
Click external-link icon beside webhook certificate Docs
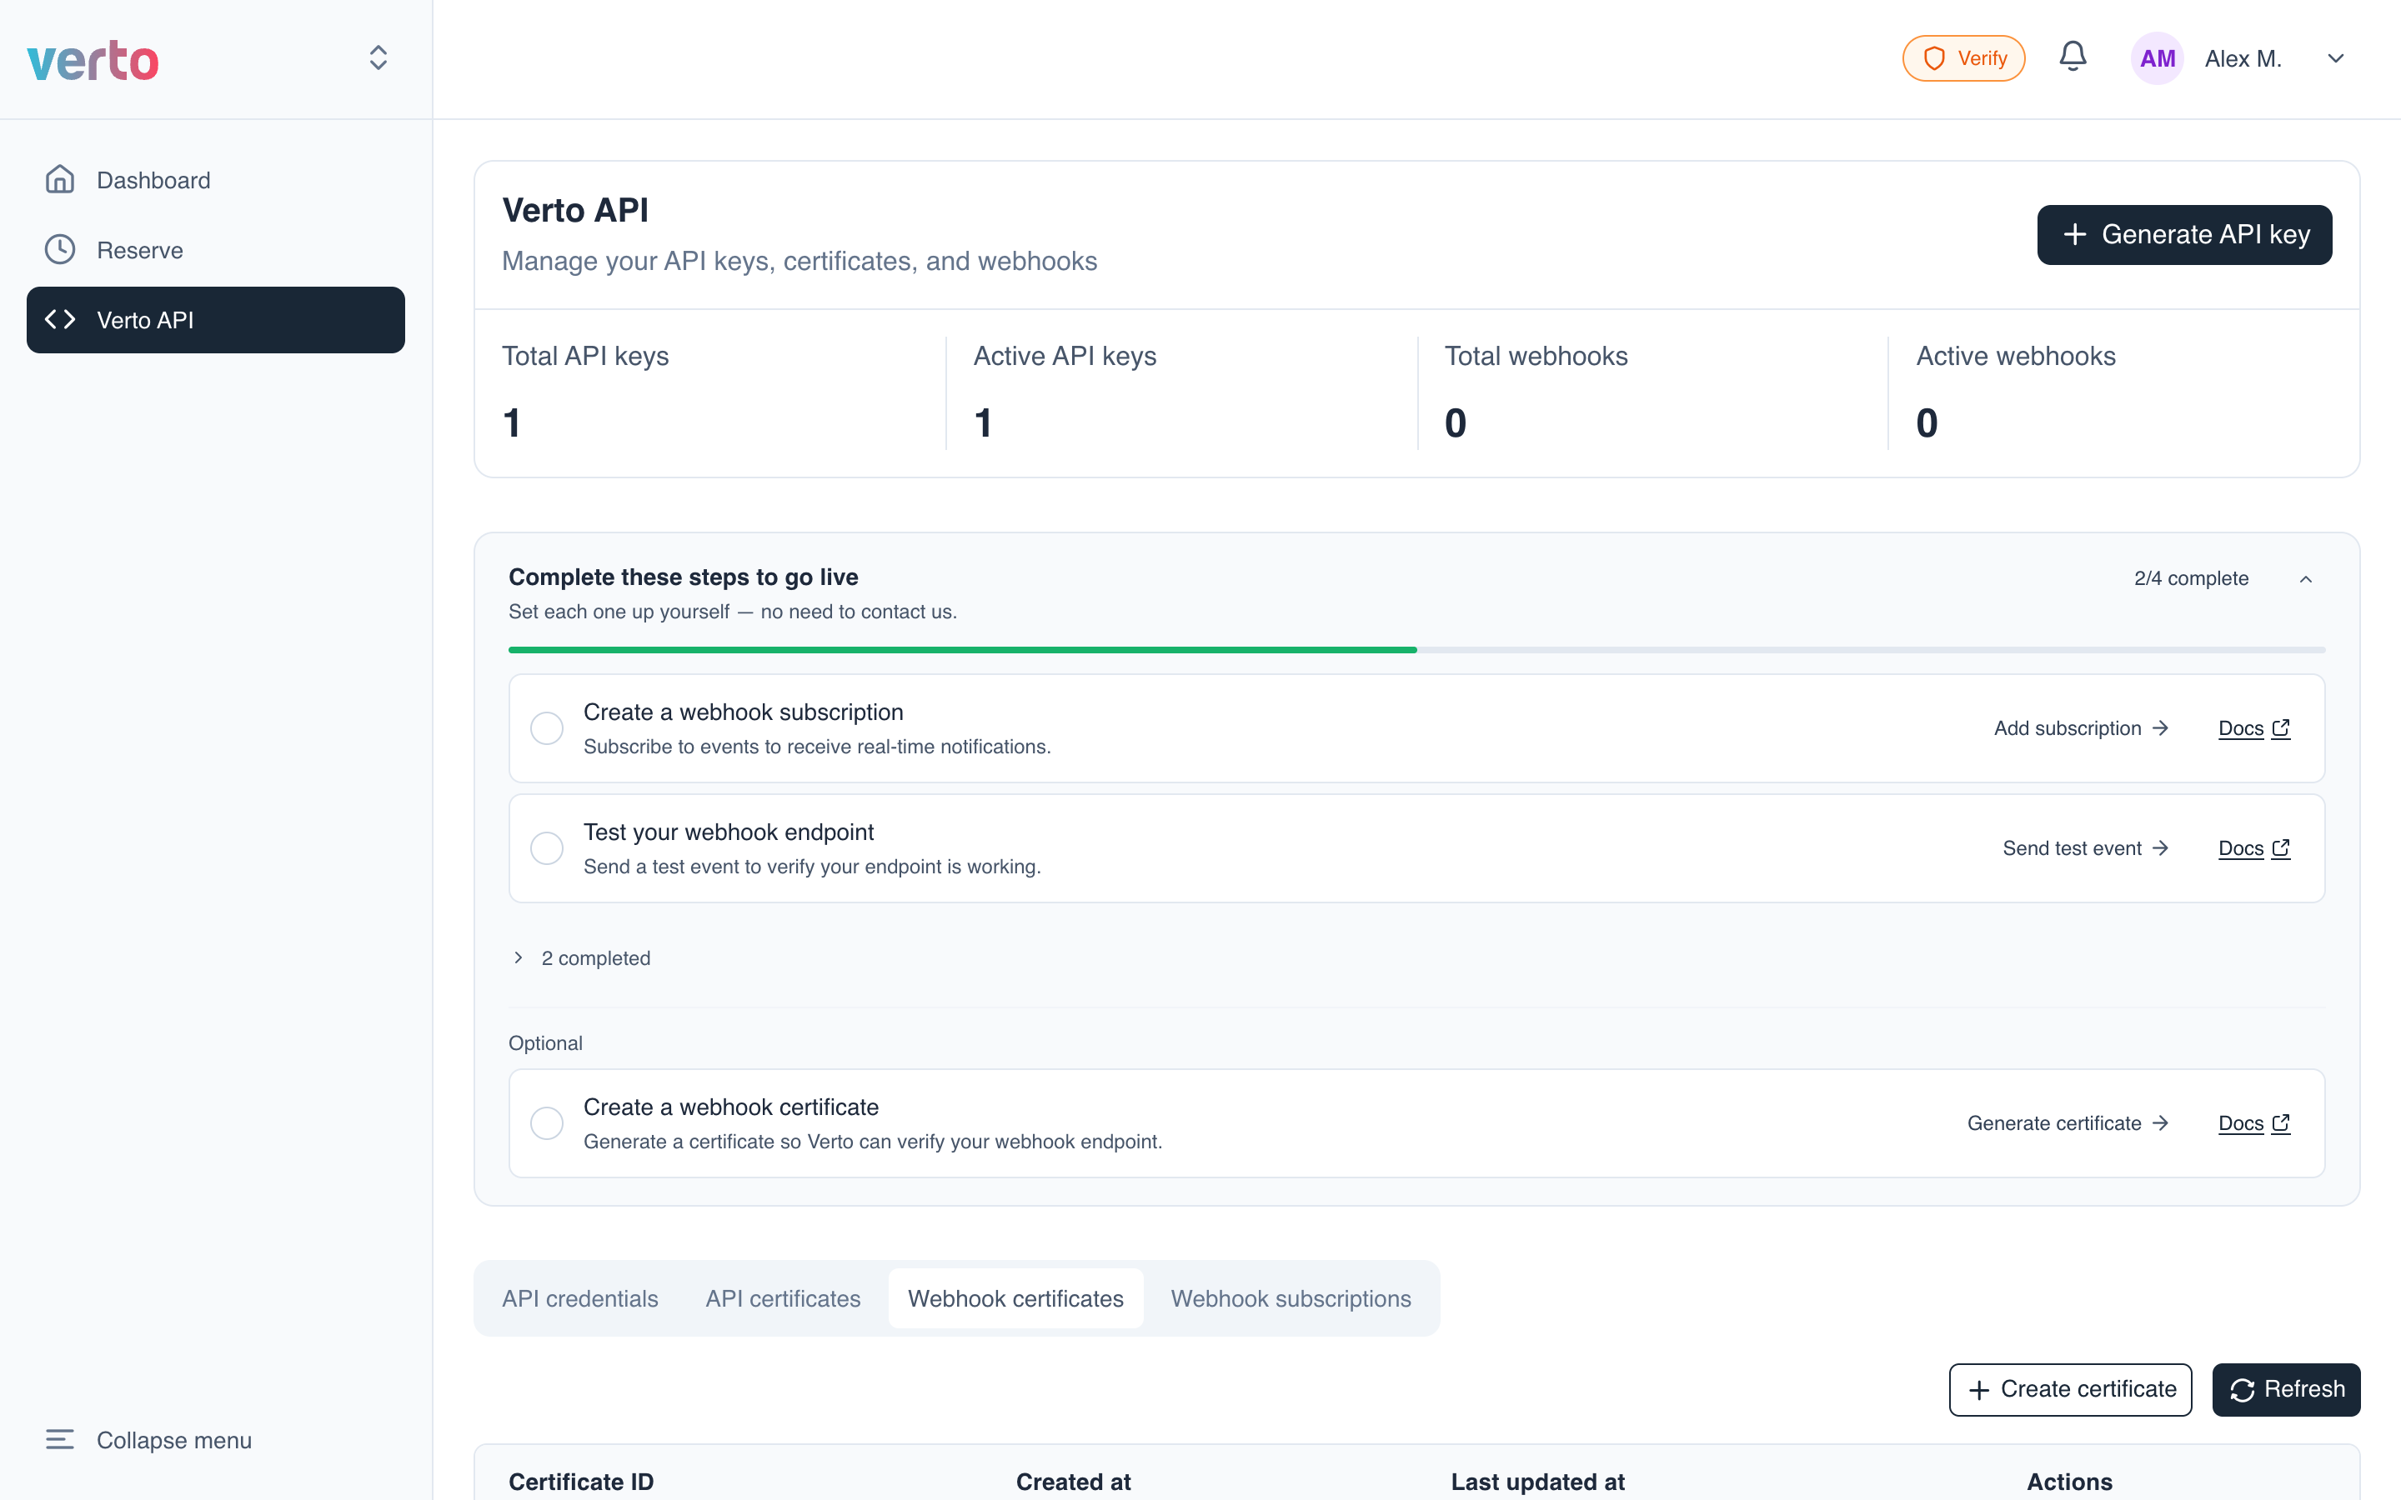pos(2281,1123)
